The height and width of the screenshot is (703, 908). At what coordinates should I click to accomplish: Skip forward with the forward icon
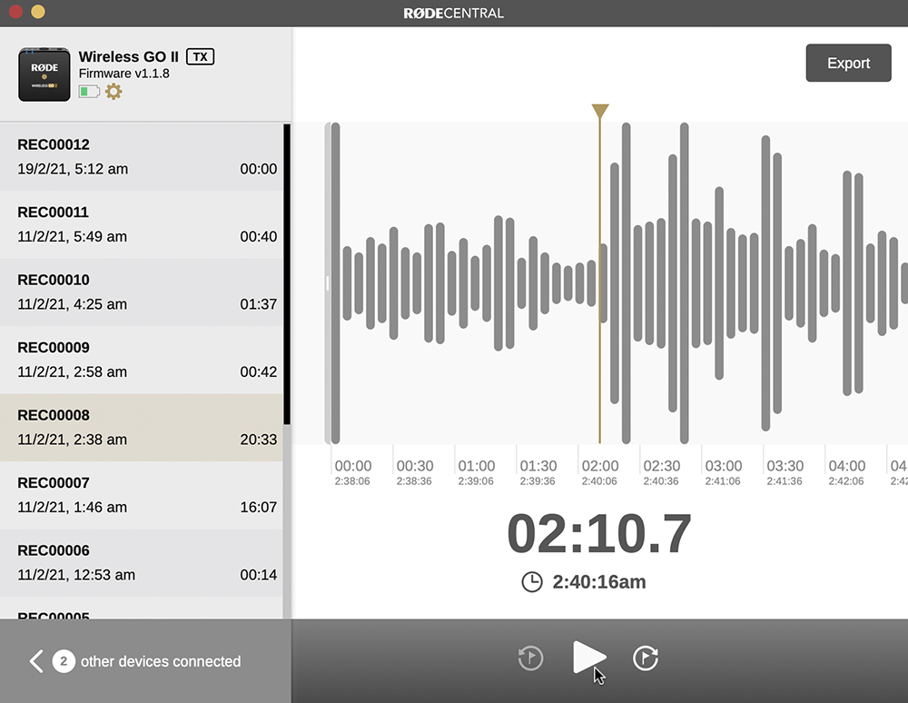pos(645,658)
